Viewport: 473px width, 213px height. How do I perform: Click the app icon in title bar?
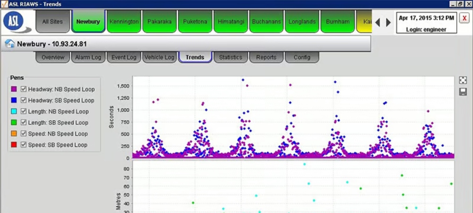click(x=4, y=4)
